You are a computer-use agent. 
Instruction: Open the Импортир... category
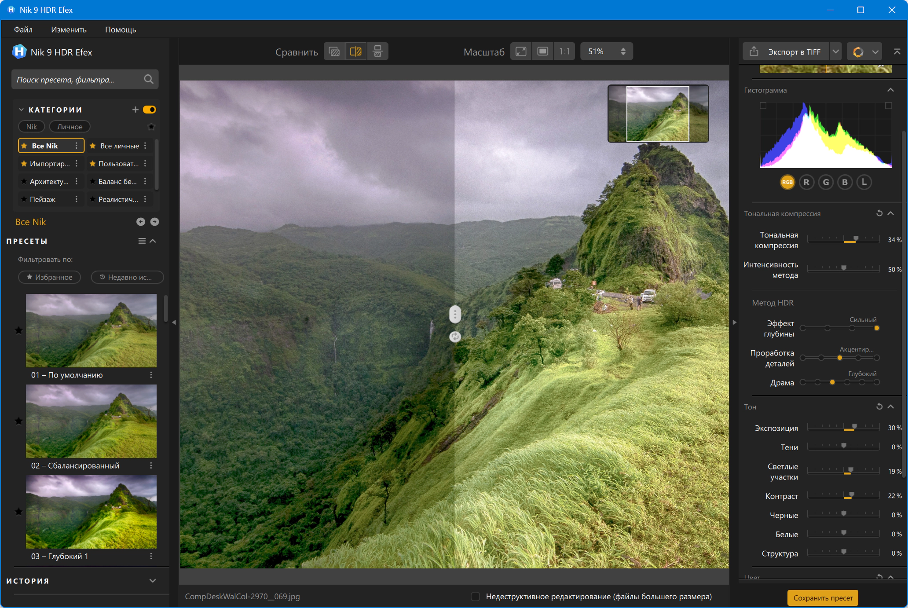click(50, 164)
